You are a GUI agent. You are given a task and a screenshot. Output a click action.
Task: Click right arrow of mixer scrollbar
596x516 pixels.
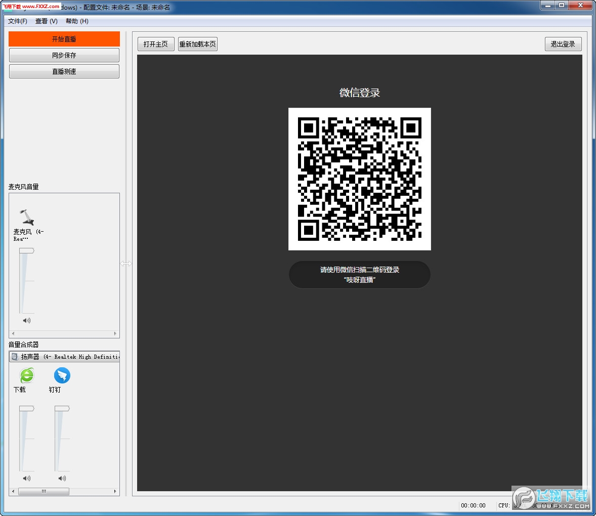(x=115, y=491)
